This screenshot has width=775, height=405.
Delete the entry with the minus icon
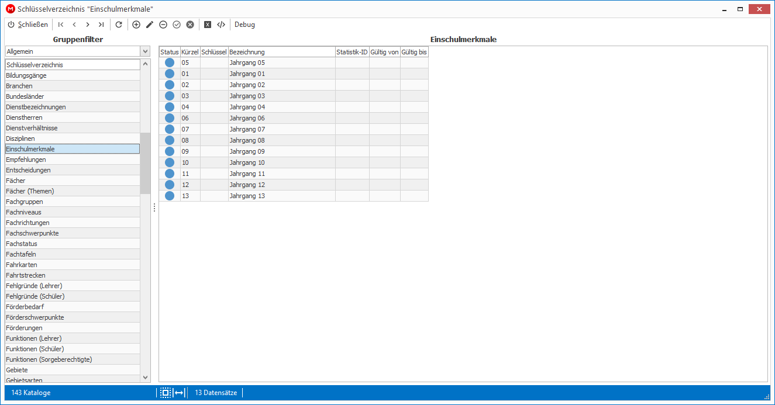pyautogui.click(x=163, y=25)
